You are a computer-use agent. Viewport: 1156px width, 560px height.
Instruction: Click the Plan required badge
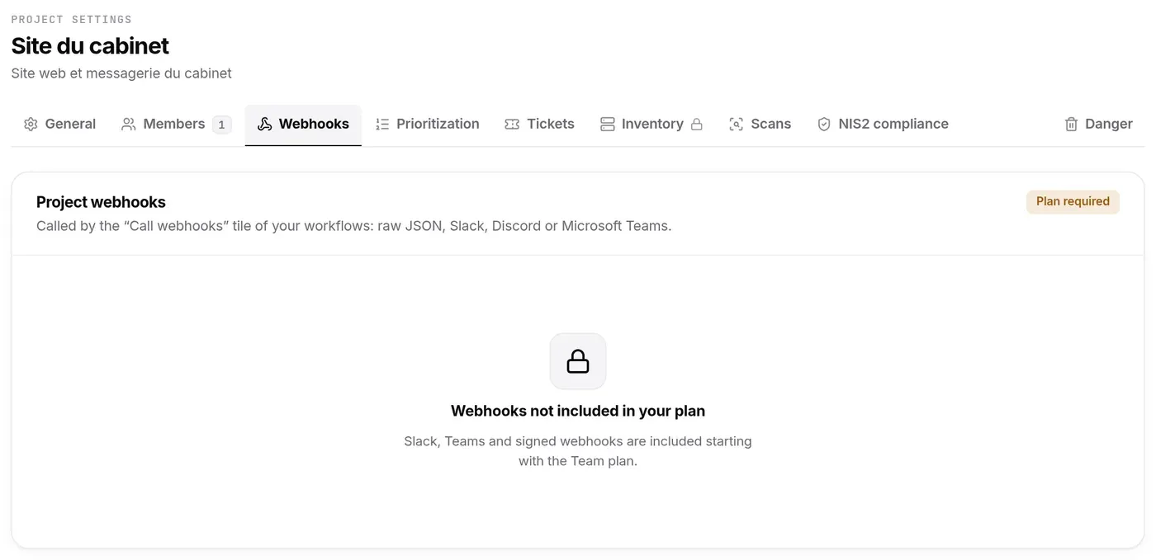[x=1073, y=202]
